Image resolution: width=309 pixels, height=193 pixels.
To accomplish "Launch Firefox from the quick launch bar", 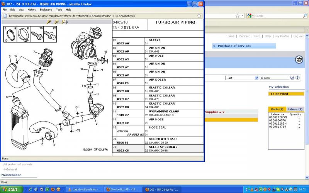I will pos(53,190).
